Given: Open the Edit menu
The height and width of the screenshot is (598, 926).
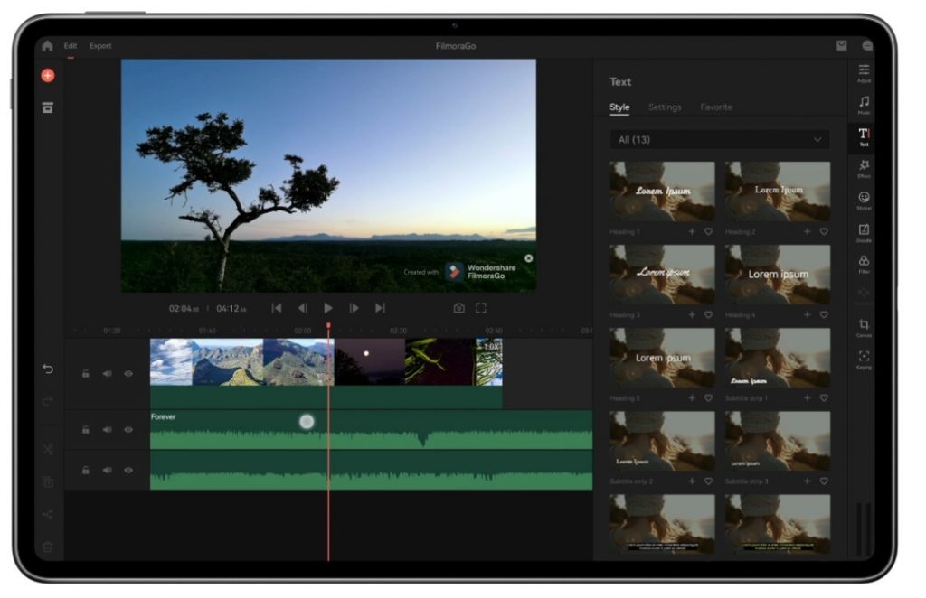Looking at the screenshot, I should [71, 46].
